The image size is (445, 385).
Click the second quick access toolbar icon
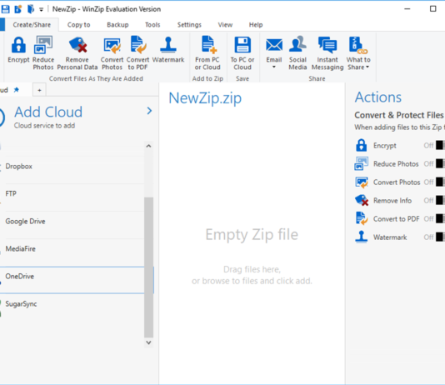18,9
